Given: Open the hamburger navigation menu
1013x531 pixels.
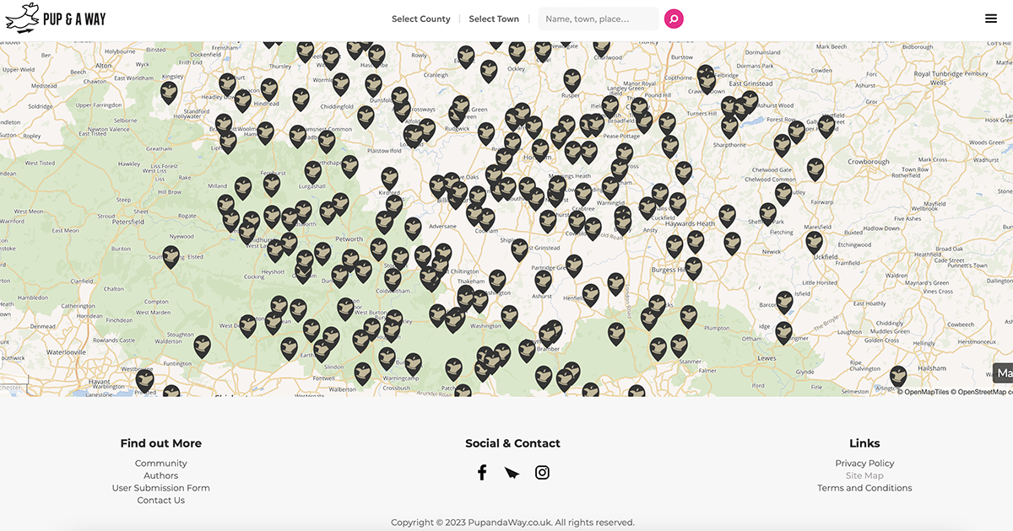Looking at the screenshot, I should 990,18.
